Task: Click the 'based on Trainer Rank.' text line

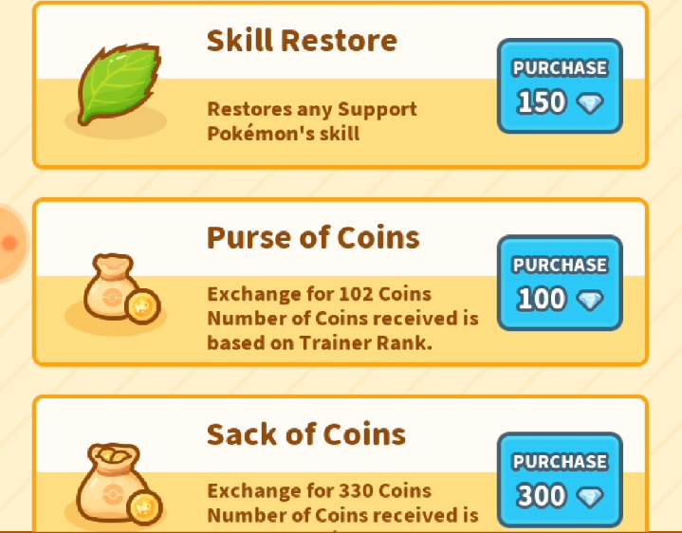Action: pos(320,343)
